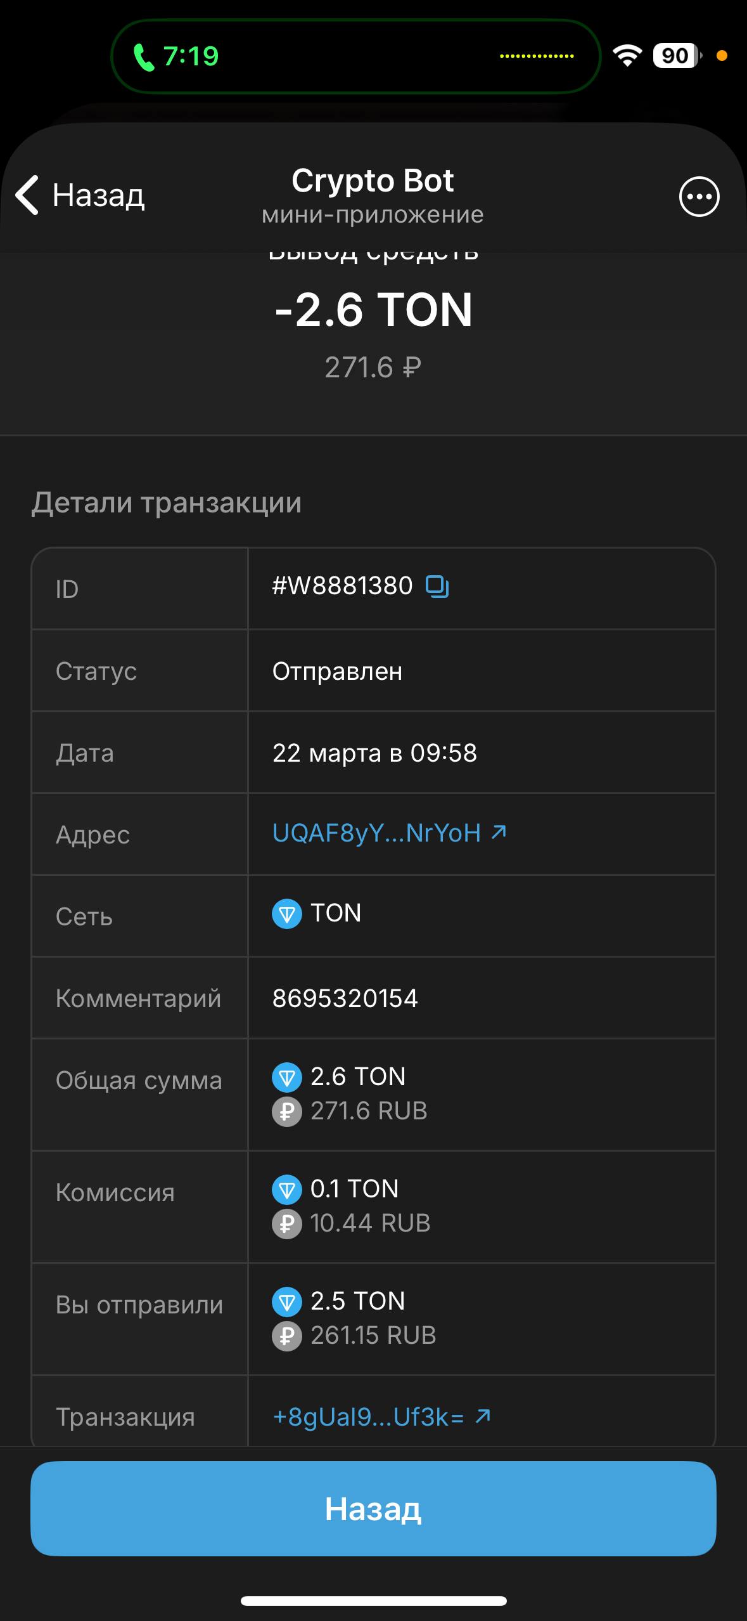747x1621 pixels.
Task: Tap the -2.6 TON amount heading
Action: pos(373,310)
